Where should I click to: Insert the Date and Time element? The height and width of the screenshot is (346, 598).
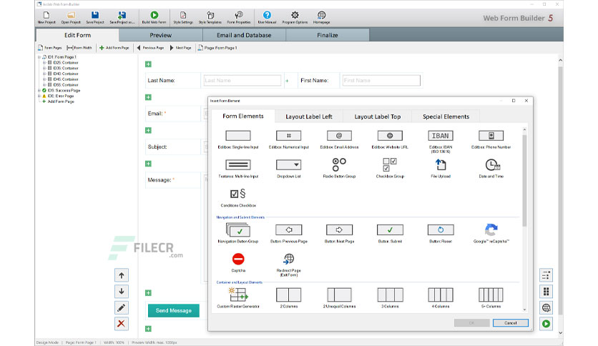pos(491,169)
